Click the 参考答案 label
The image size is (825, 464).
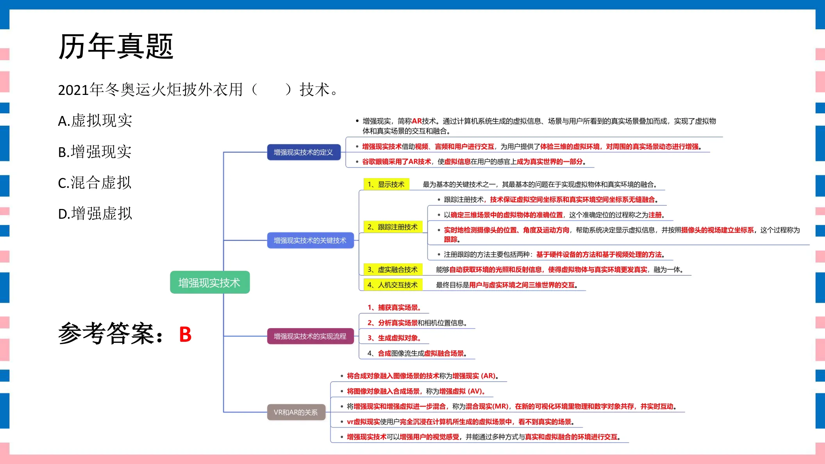click(111, 334)
